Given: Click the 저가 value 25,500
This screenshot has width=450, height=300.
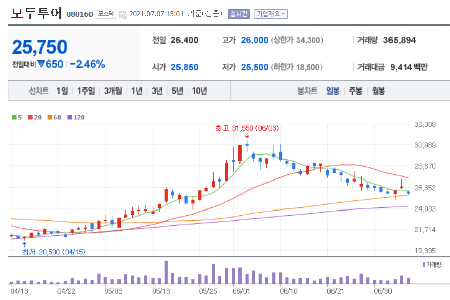Looking at the screenshot, I should pos(255,67).
